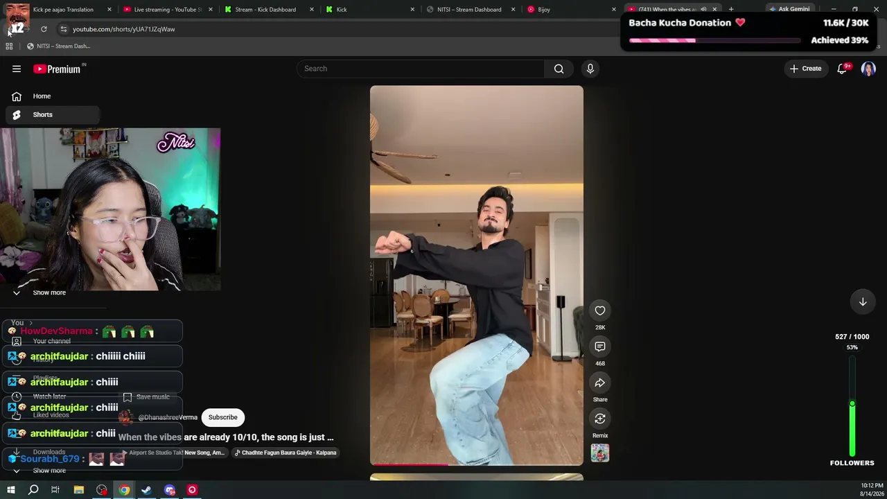887x499 pixels.
Task: Open the bookmarks bar apps grid
Action: coord(9,46)
